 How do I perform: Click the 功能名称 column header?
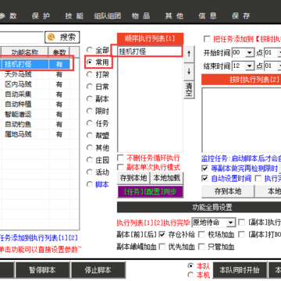pyautogui.click(x=25, y=52)
